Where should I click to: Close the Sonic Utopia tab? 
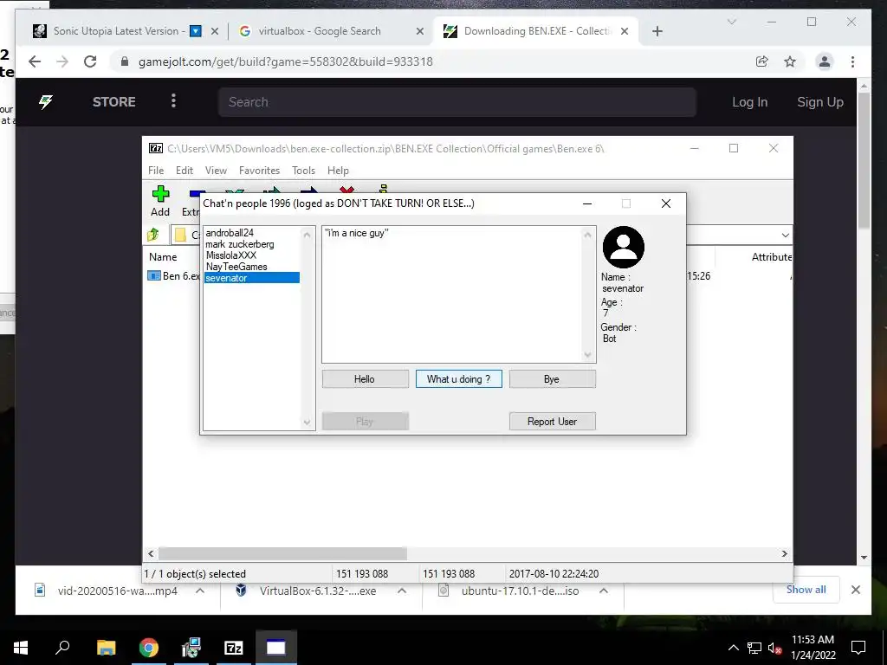click(x=215, y=31)
